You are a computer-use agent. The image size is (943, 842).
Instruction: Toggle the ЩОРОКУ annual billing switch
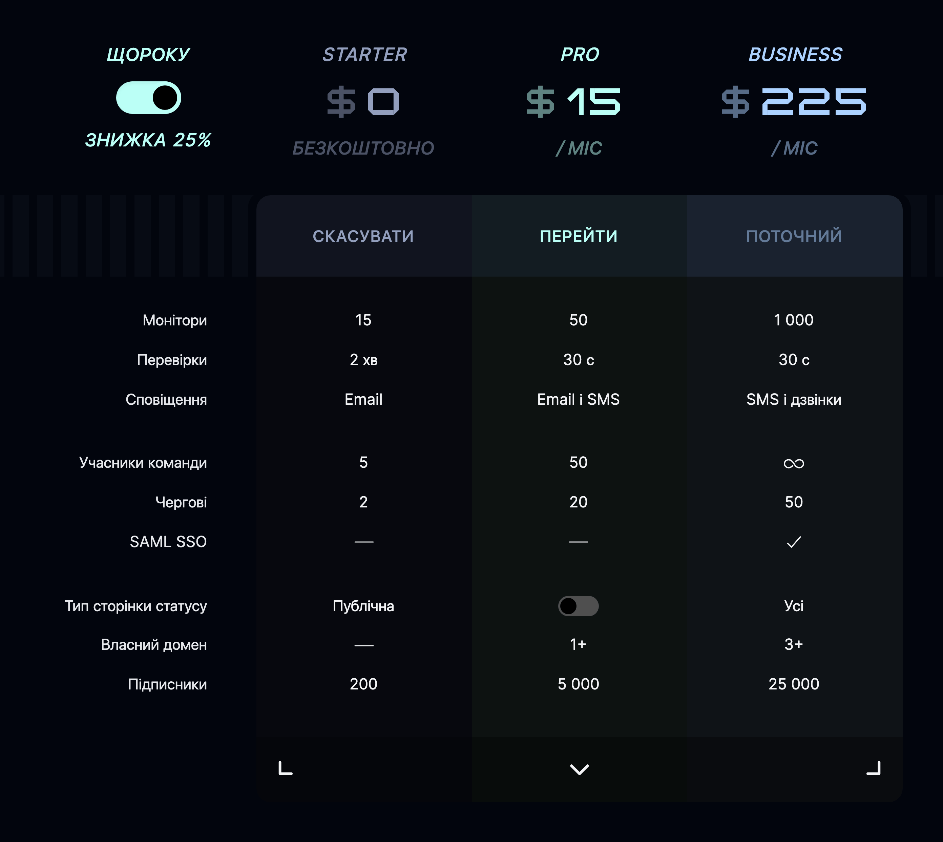coord(148,98)
